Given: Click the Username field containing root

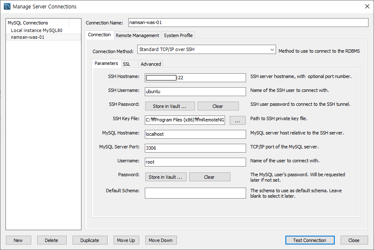Looking at the screenshot, I should [x=195, y=162].
